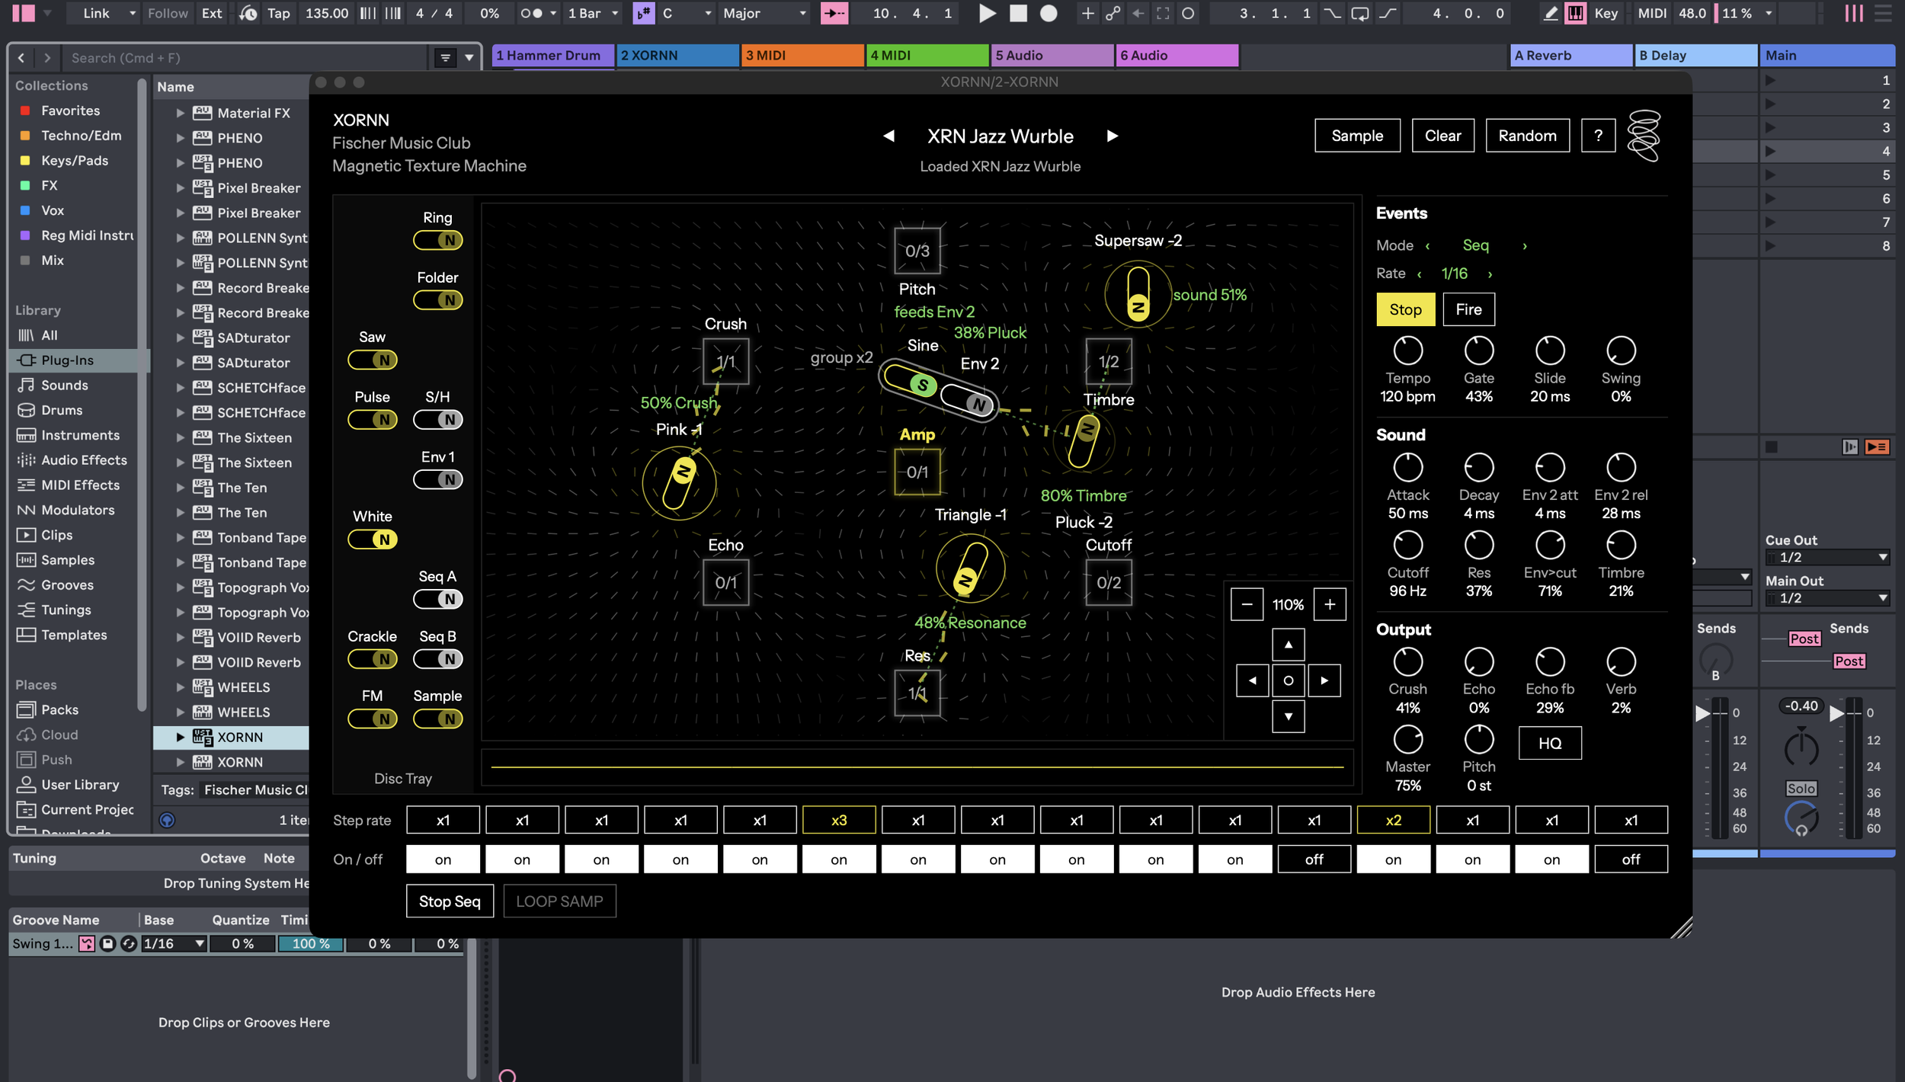Toggle the White noise switch
1905x1082 pixels.
coord(372,539)
